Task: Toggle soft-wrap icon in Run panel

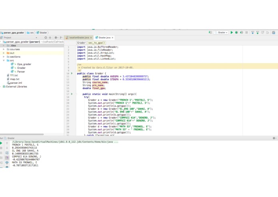Action: [7, 153]
